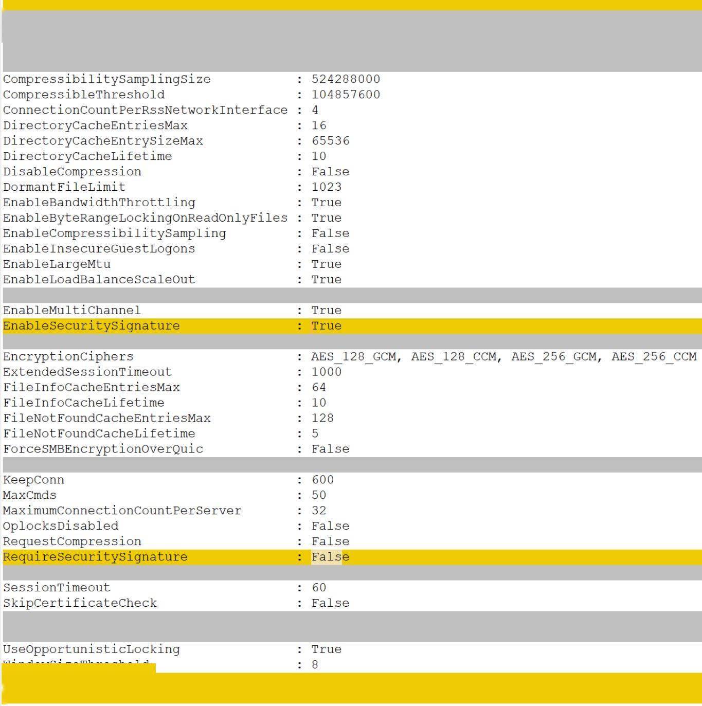Click the value 104857600
702x706 pixels.
pos(346,95)
